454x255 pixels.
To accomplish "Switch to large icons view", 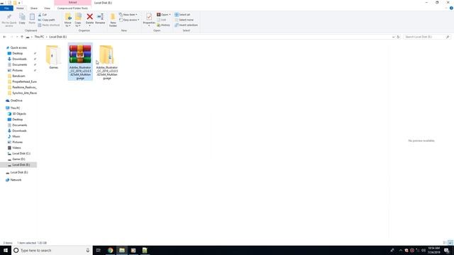I will point(450,243).
